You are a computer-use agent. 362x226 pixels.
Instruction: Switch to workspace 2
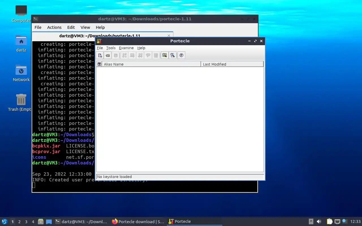pyautogui.click(x=19, y=222)
